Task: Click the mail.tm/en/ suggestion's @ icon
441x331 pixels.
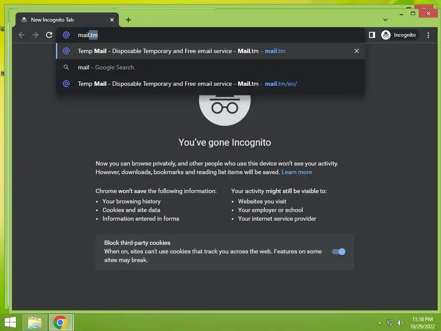Action: click(x=66, y=84)
